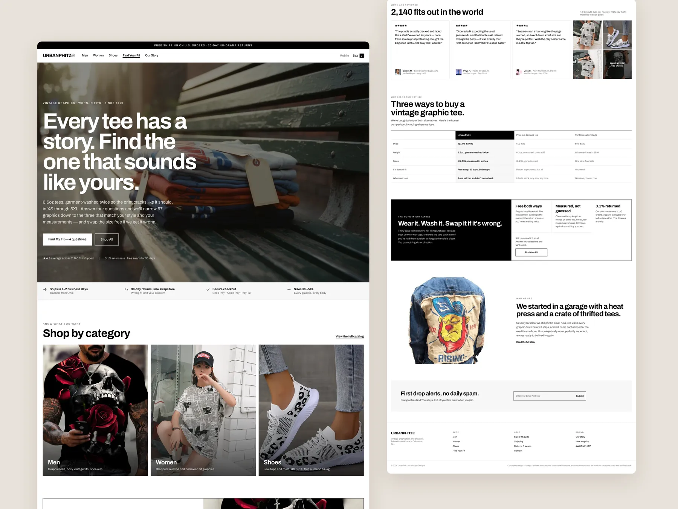Click the XS–5XL, measured in inches cell
678x509 pixels.
[472, 161]
